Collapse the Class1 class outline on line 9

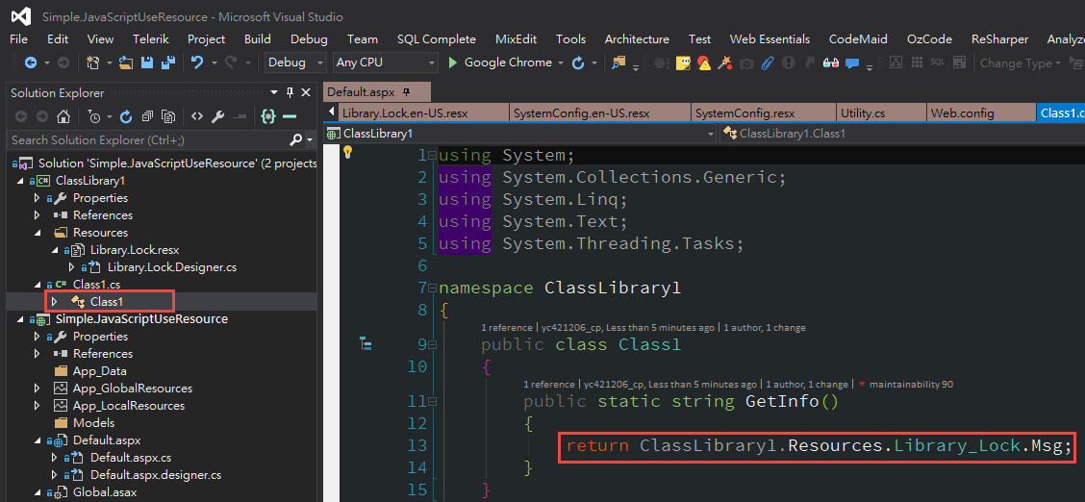click(433, 344)
